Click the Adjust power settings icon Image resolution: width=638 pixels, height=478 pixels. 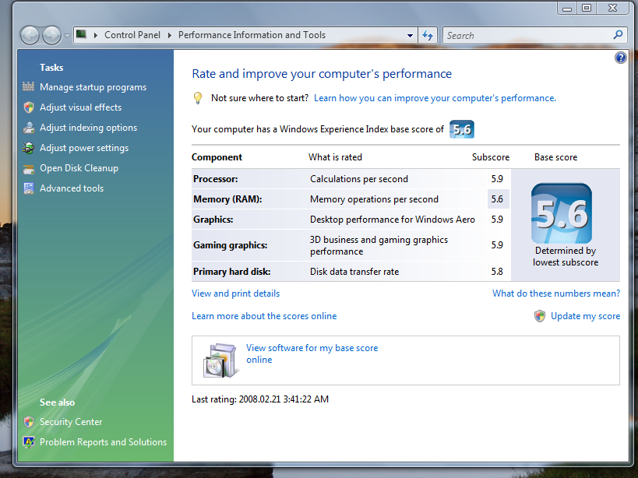29,148
